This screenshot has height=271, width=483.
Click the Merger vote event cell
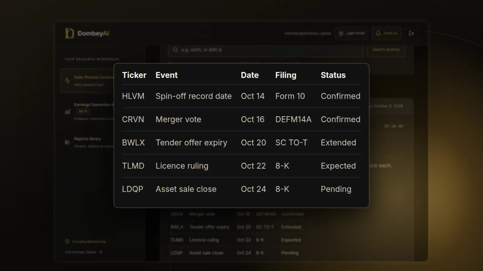tap(178, 120)
